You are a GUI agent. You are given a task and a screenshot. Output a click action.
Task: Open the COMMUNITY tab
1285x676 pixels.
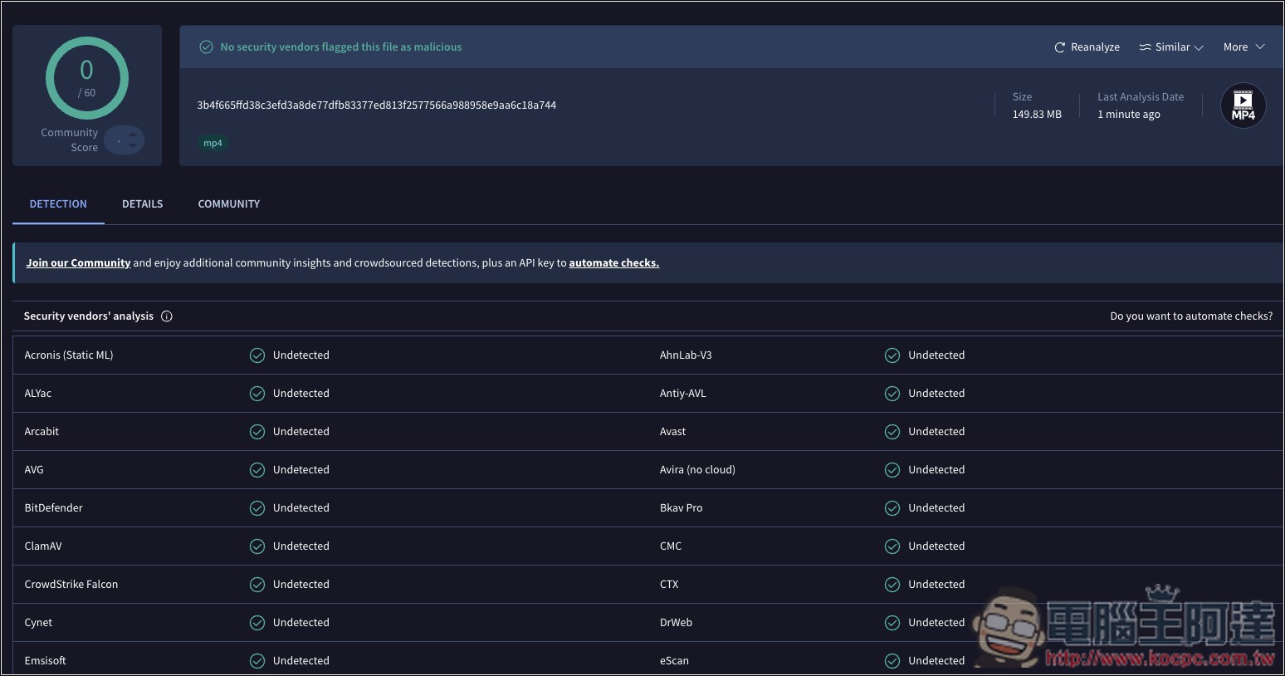pyautogui.click(x=229, y=204)
